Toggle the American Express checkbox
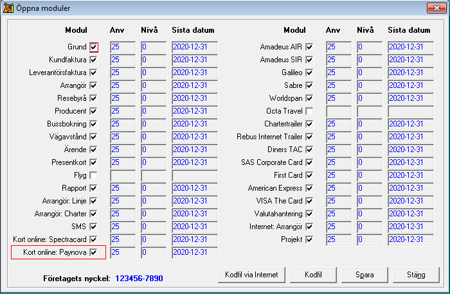The width and height of the screenshot is (450, 294). coord(309,188)
